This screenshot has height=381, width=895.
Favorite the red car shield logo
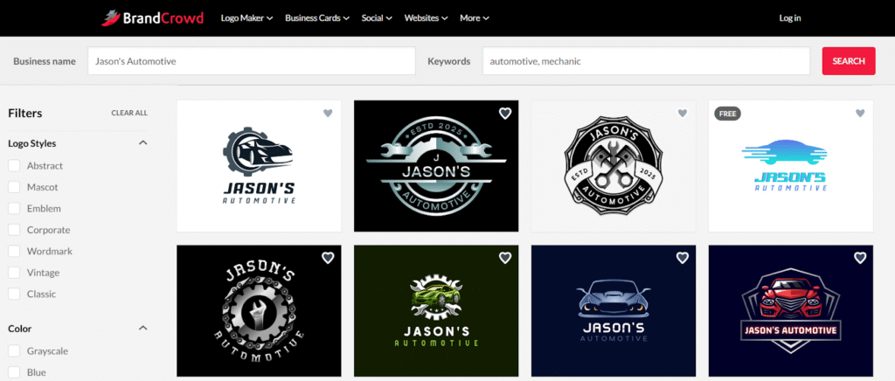tap(859, 258)
